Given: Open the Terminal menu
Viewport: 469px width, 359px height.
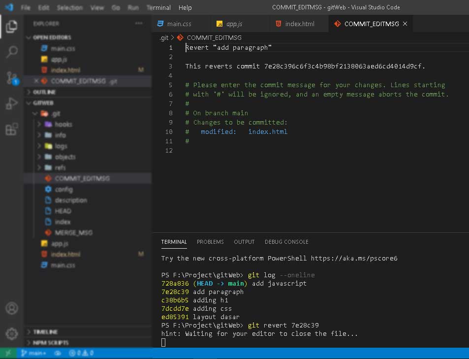Looking at the screenshot, I should 158,7.
